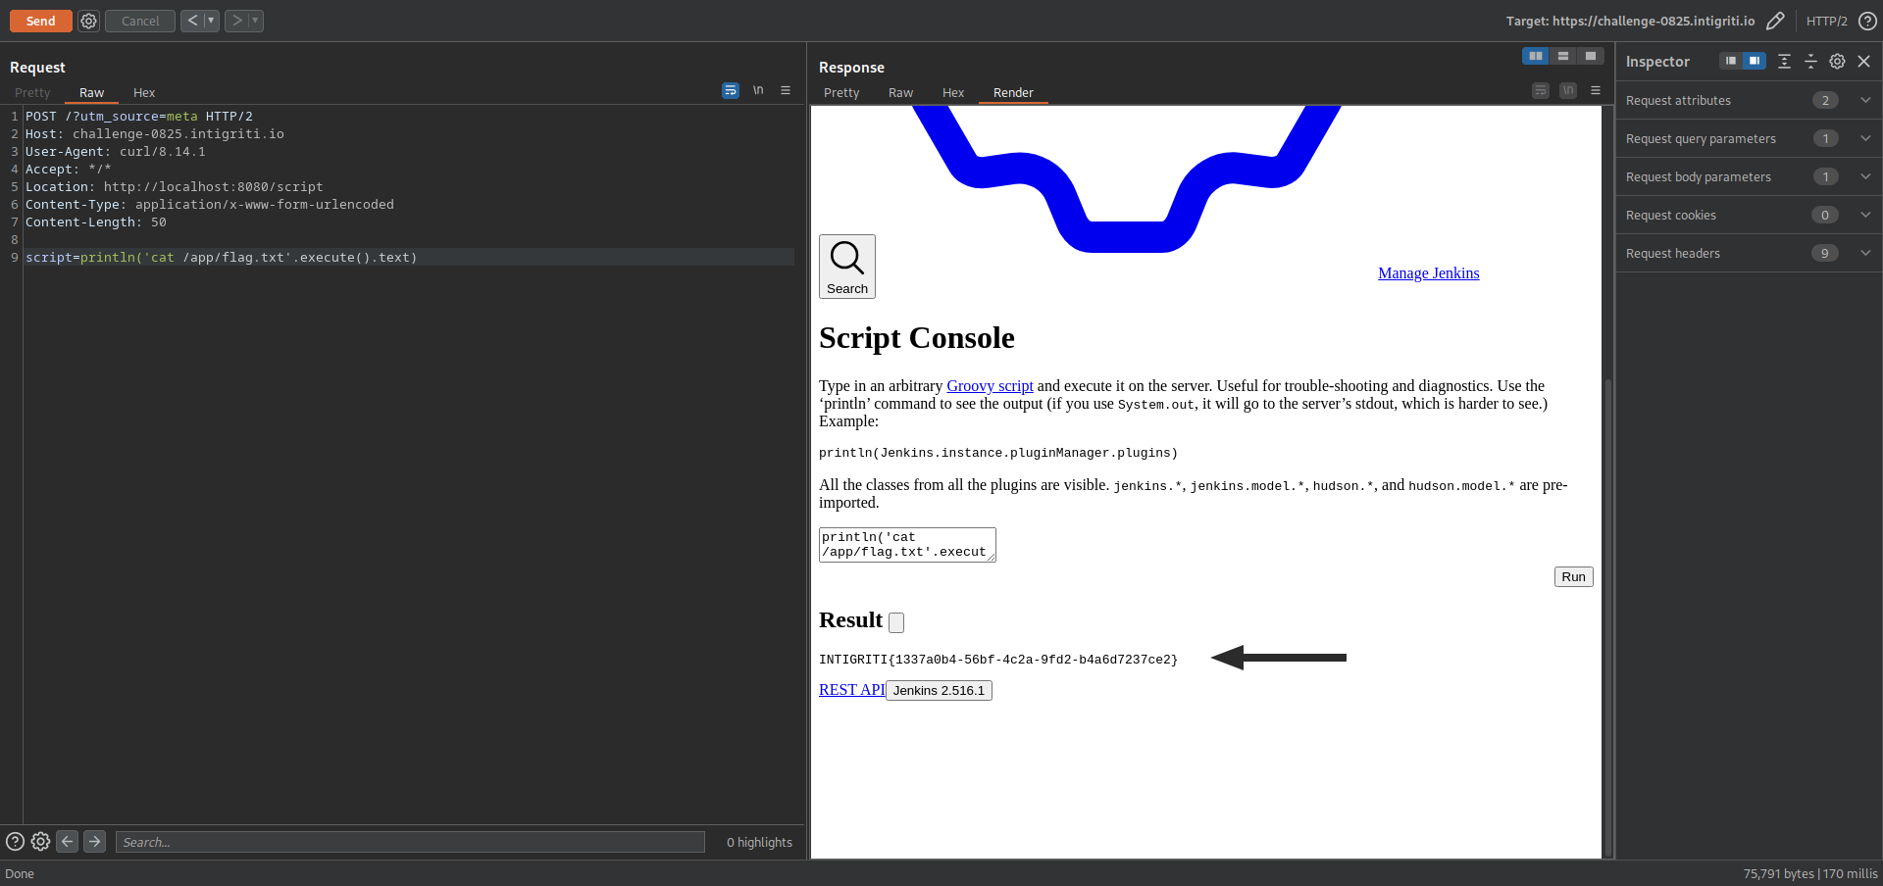Viewport: 1883px width, 886px height.
Task: Click the Location header line in request
Action: (x=174, y=186)
